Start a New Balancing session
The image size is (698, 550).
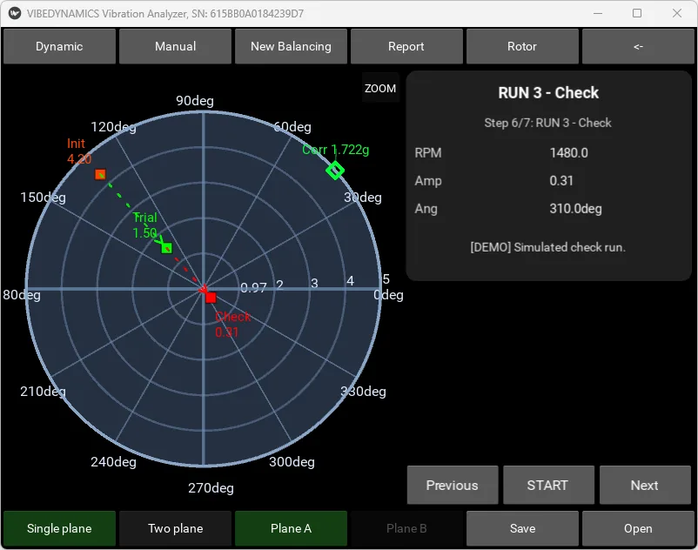click(x=292, y=46)
